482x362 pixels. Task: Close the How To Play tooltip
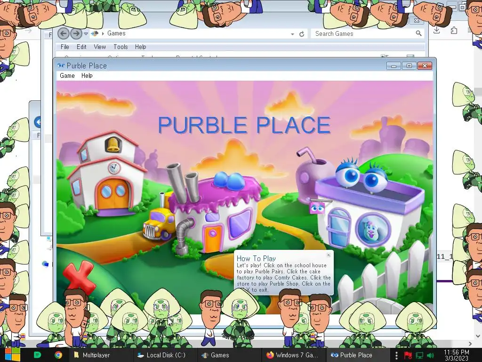point(328,255)
